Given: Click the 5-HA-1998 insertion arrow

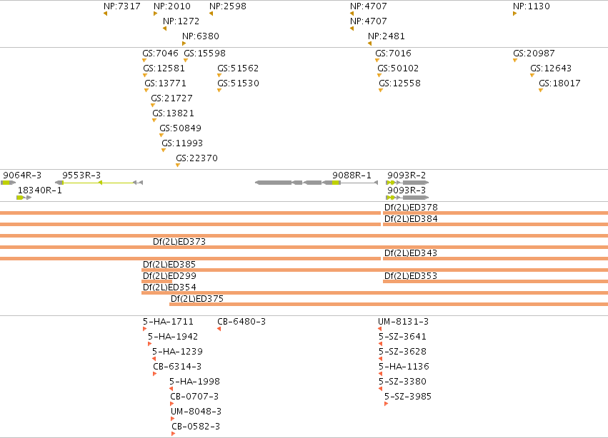Looking at the screenshot, I should click(x=171, y=389).
